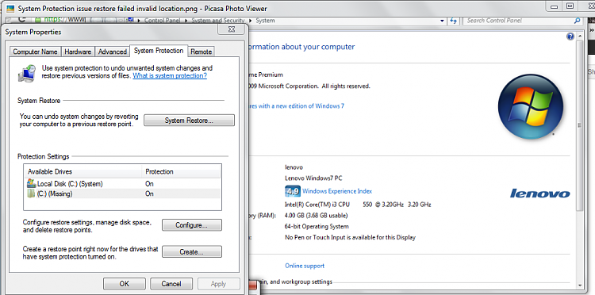This screenshot has width=595, height=295.
Task: Click the Apply button
Action: [219, 284]
